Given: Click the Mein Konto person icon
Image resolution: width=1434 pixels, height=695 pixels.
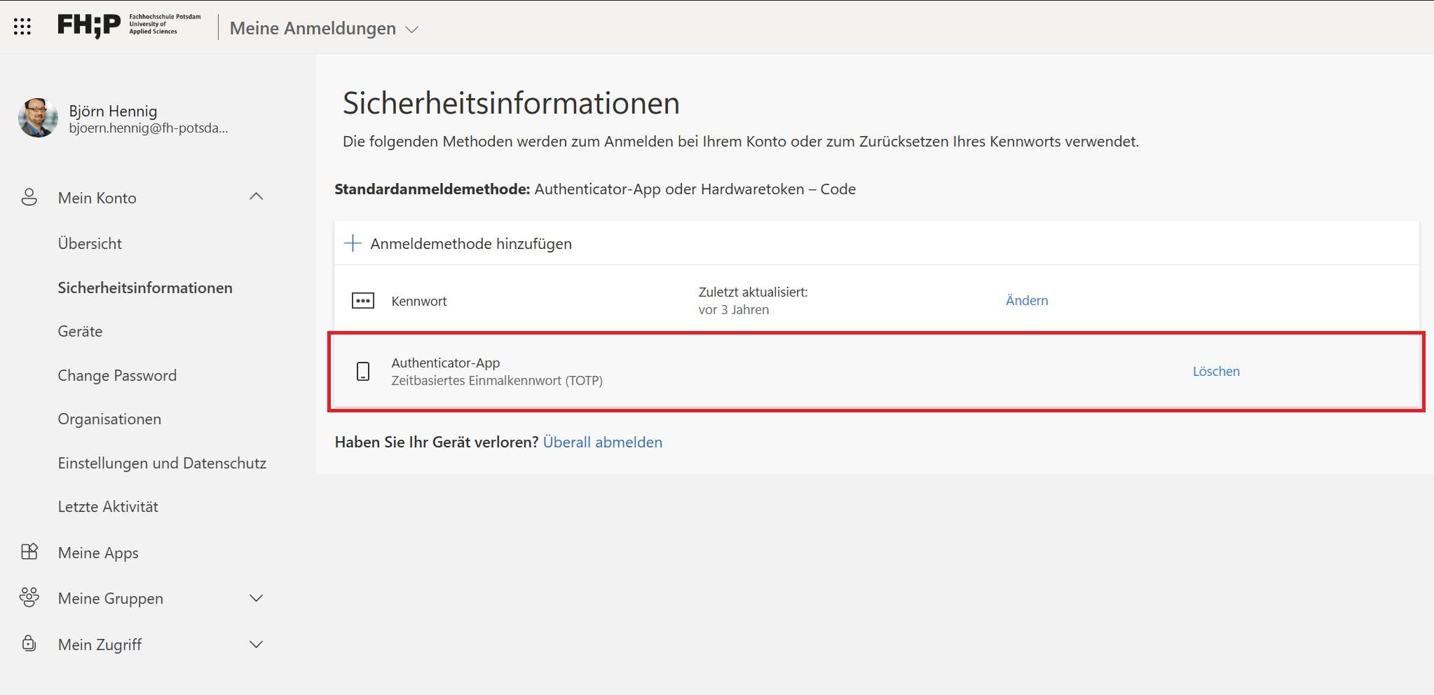Looking at the screenshot, I should [x=29, y=197].
